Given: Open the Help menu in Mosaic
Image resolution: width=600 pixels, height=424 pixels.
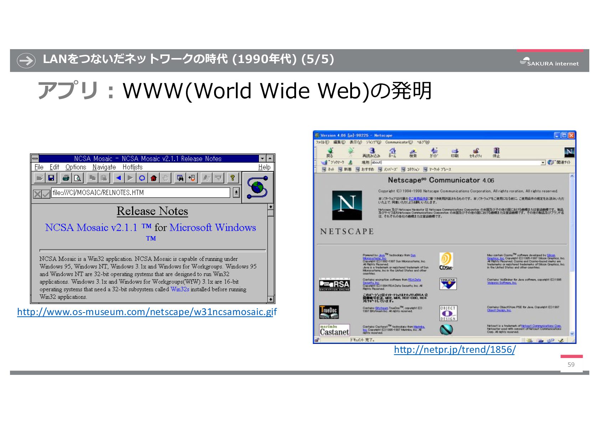Looking at the screenshot, I should tap(264, 167).
